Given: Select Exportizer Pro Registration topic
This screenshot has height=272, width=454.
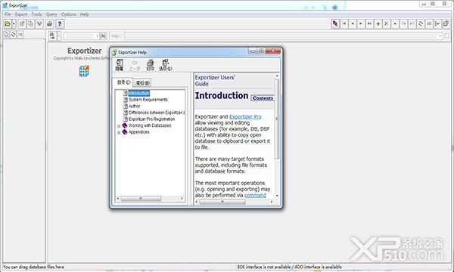Looking at the screenshot, I should pyautogui.click(x=152, y=119).
